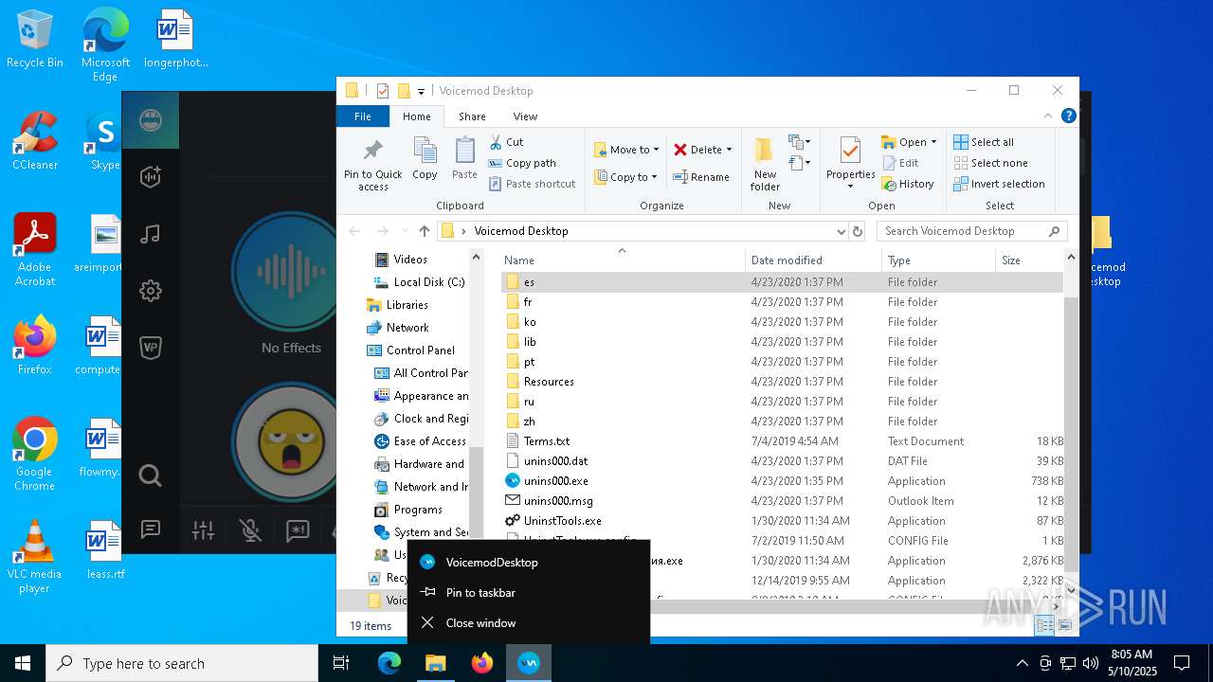1213x682 pixels.
Task: Select Programs in navigation pane
Action: [x=418, y=510]
